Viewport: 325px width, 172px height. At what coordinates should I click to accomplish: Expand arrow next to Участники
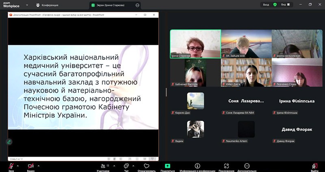[114, 166]
